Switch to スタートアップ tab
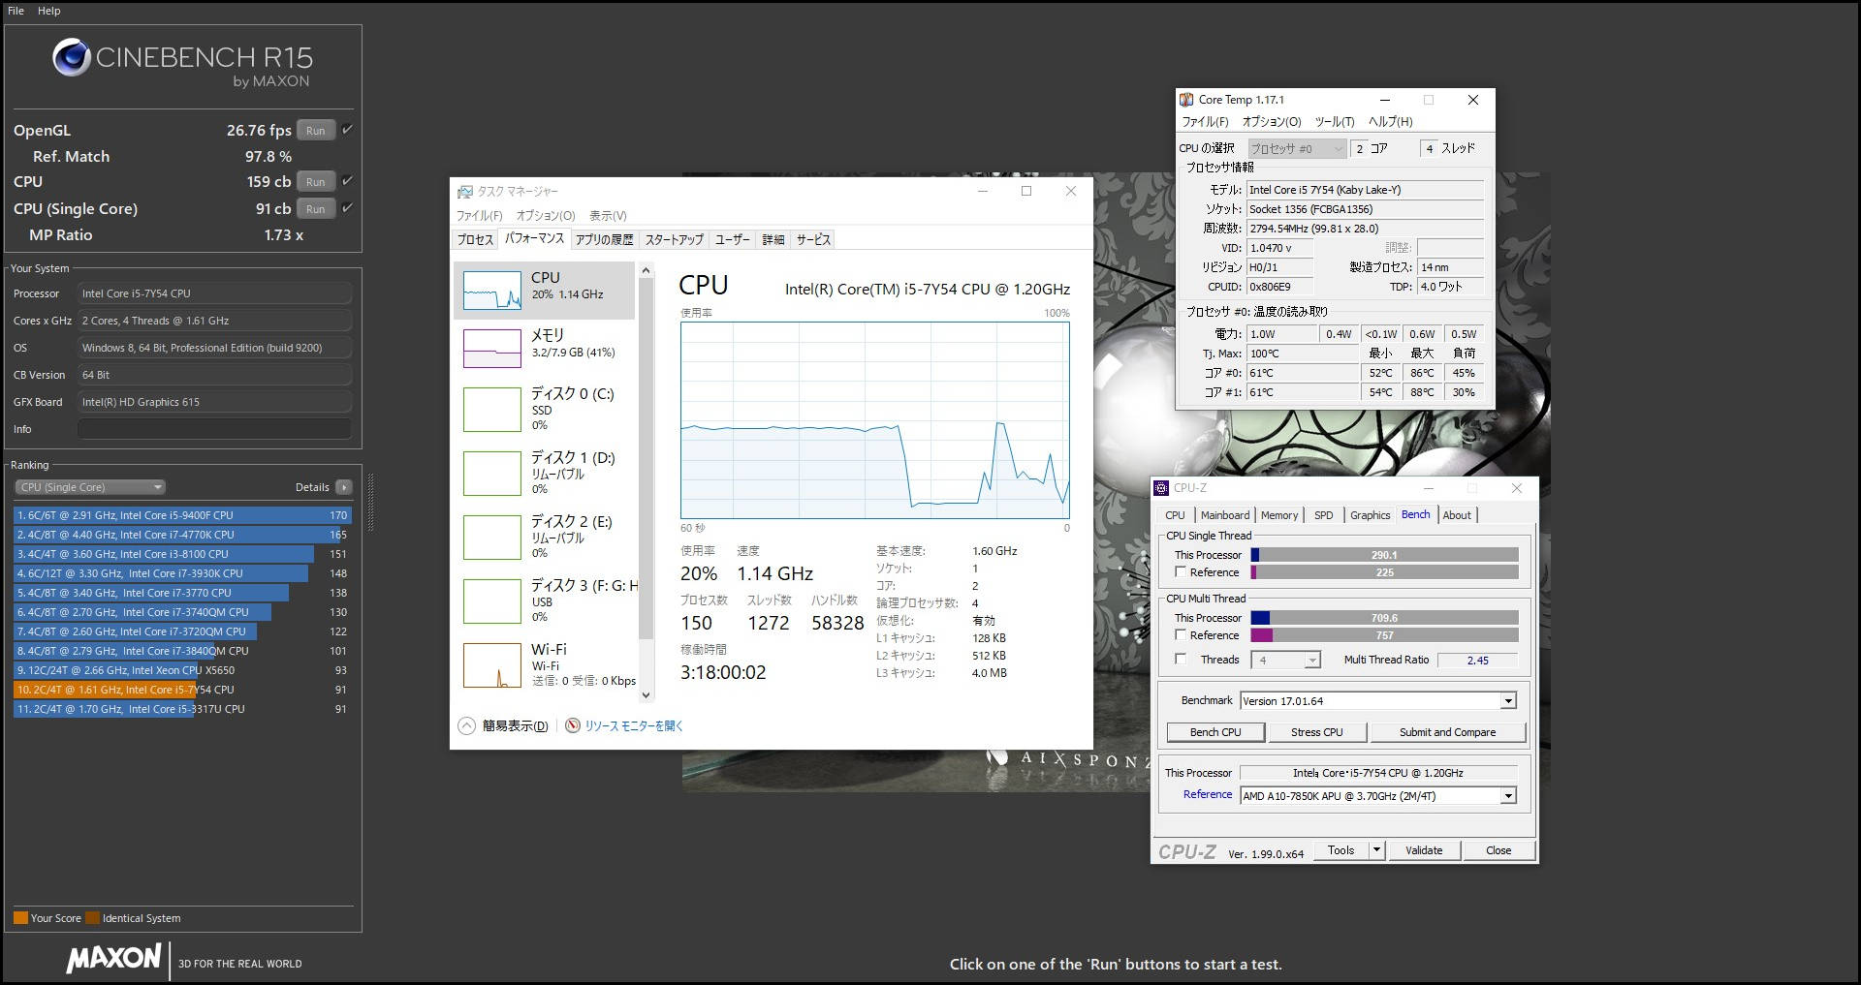 tap(675, 239)
